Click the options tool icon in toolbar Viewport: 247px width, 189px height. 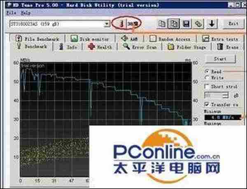(199, 23)
